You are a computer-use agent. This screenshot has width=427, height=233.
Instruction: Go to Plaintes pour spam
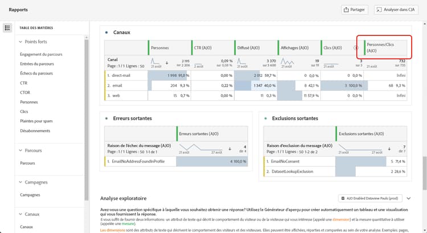pyautogui.click(x=36, y=121)
